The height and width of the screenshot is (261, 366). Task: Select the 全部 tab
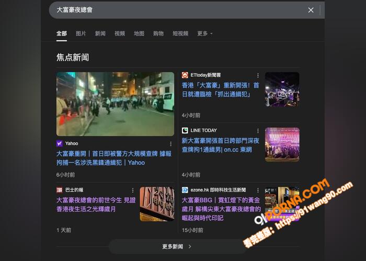(62, 33)
